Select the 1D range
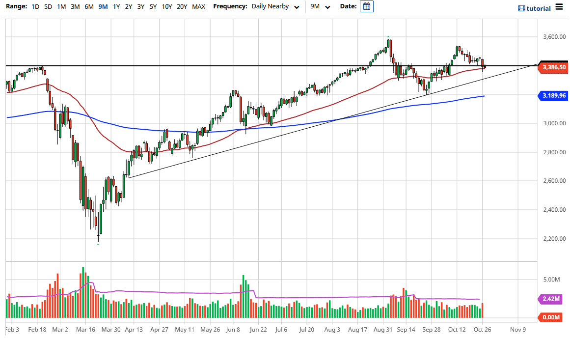570x339 pixels. point(35,7)
